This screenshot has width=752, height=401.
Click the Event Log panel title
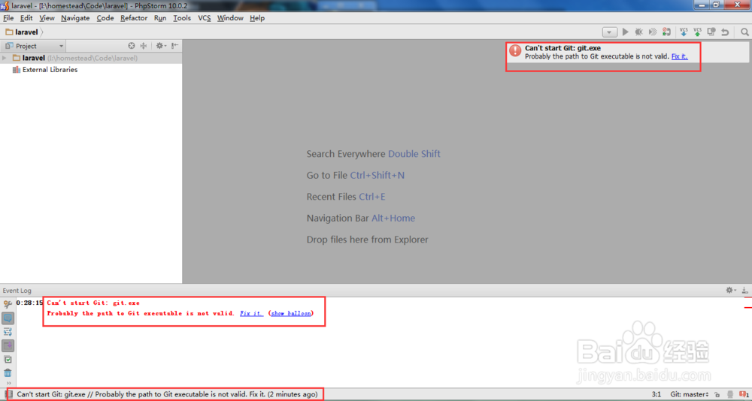click(x=17, y=291)
